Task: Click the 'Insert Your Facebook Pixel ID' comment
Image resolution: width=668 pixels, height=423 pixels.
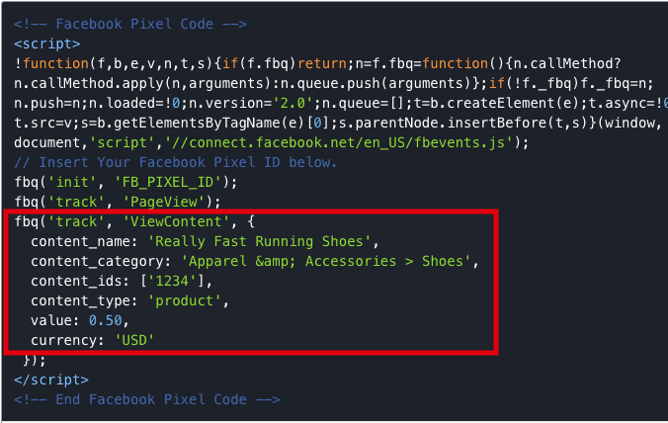Action: pos(176,162)
